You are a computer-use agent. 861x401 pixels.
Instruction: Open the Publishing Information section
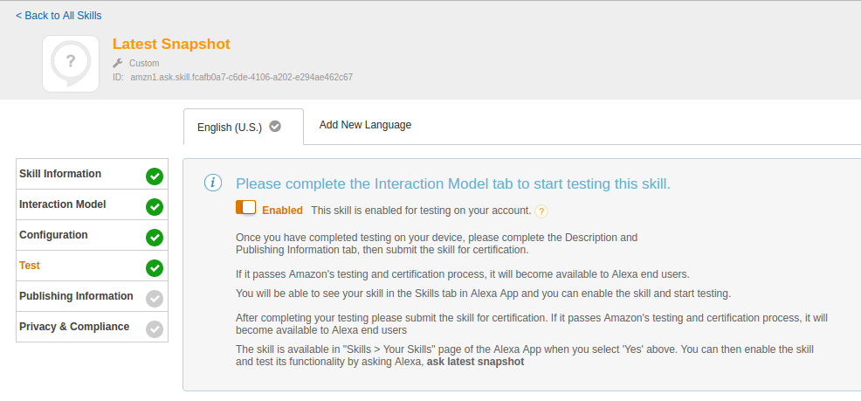point(93,297)
